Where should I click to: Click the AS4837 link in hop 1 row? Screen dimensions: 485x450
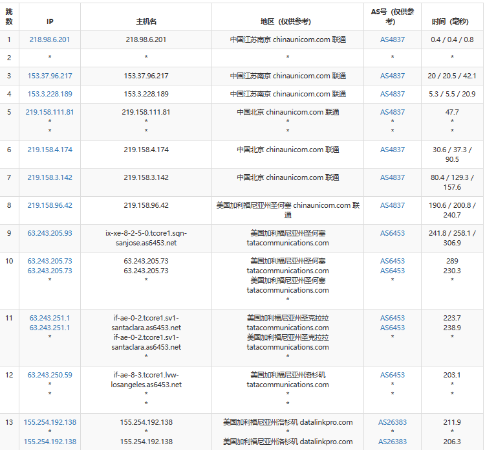pyautogui.click(x=393, y=39)
